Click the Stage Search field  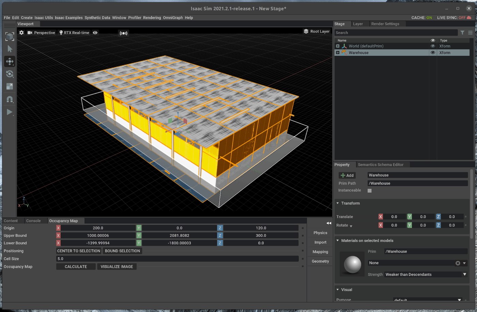click(x=396, y=33)
